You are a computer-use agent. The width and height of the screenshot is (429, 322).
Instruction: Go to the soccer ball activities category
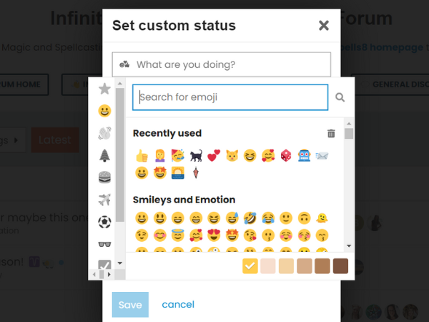point(104,222)
